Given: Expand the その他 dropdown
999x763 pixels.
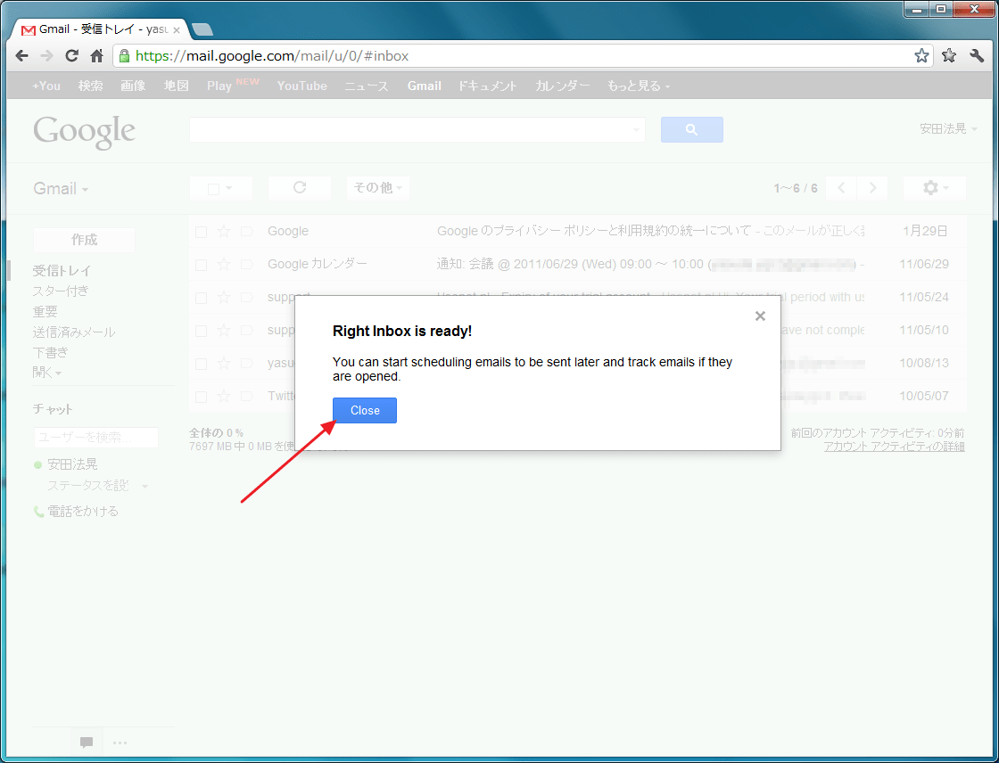Looking at the screenshot, I should (377, 188).
